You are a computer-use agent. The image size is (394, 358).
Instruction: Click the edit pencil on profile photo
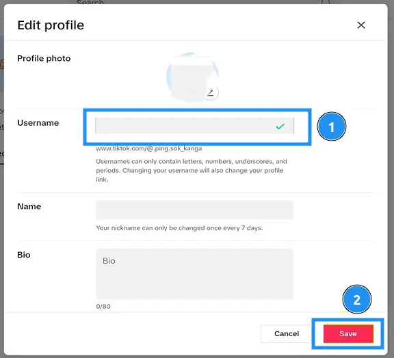(x=211, y=93)
